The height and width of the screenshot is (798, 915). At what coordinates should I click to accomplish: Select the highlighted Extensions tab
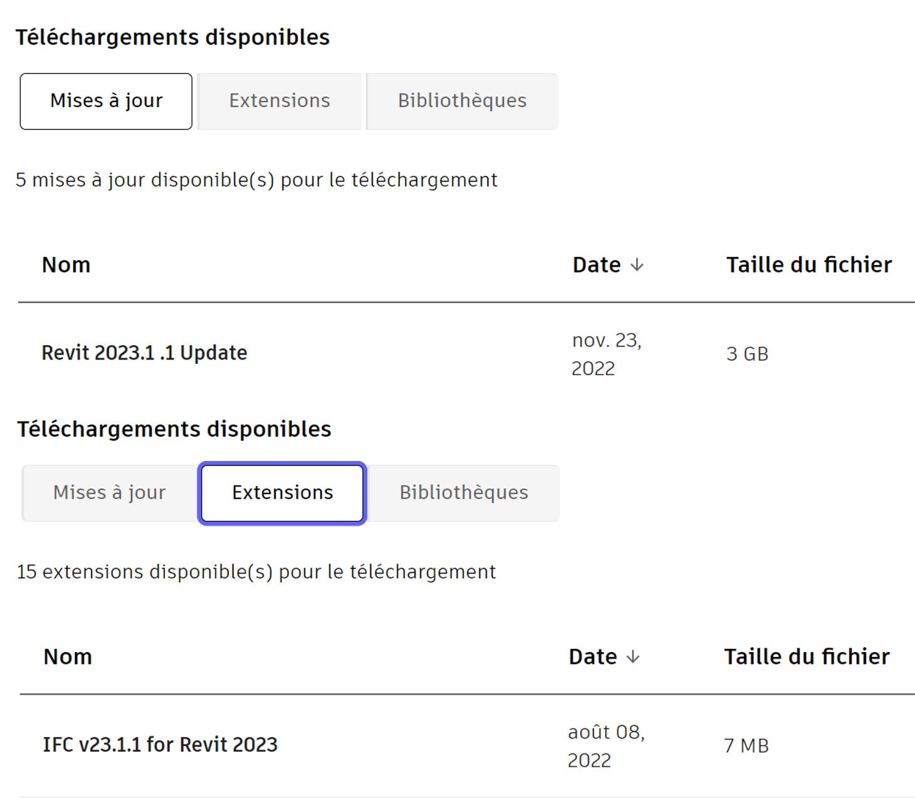(x=282, y=493)
